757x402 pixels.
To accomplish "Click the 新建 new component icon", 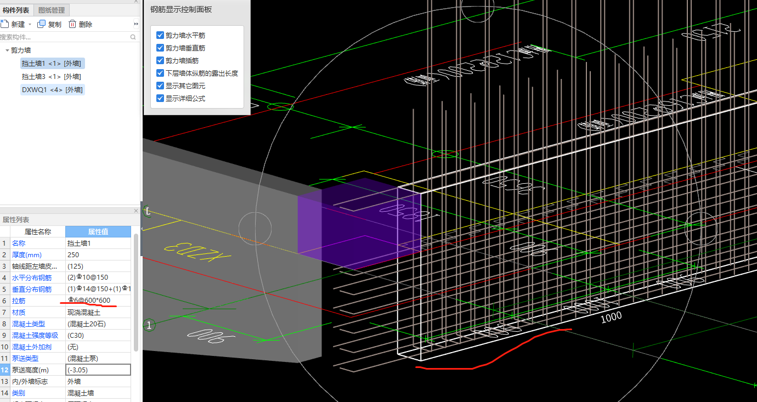I will (x=5, y=24).
